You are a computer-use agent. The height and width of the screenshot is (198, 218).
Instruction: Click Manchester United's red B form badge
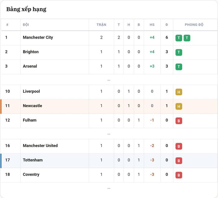(179, 146)
